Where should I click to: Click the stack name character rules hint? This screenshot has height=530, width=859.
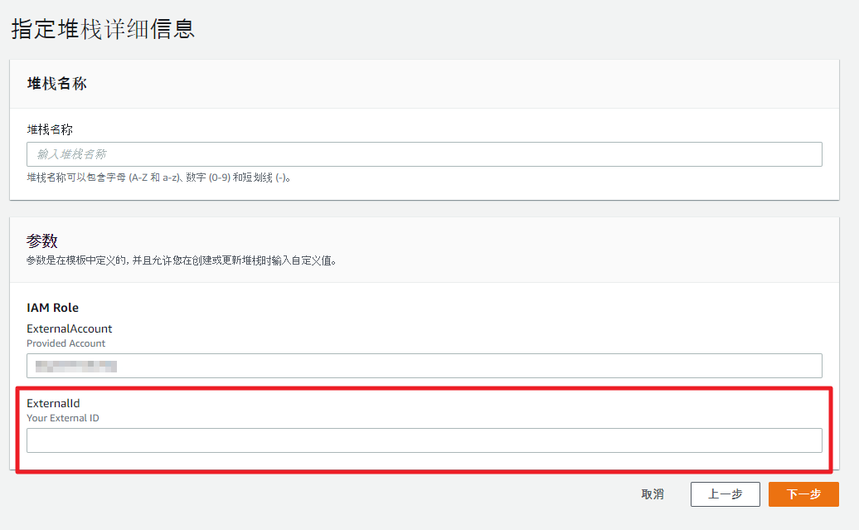tap(159, 177)
